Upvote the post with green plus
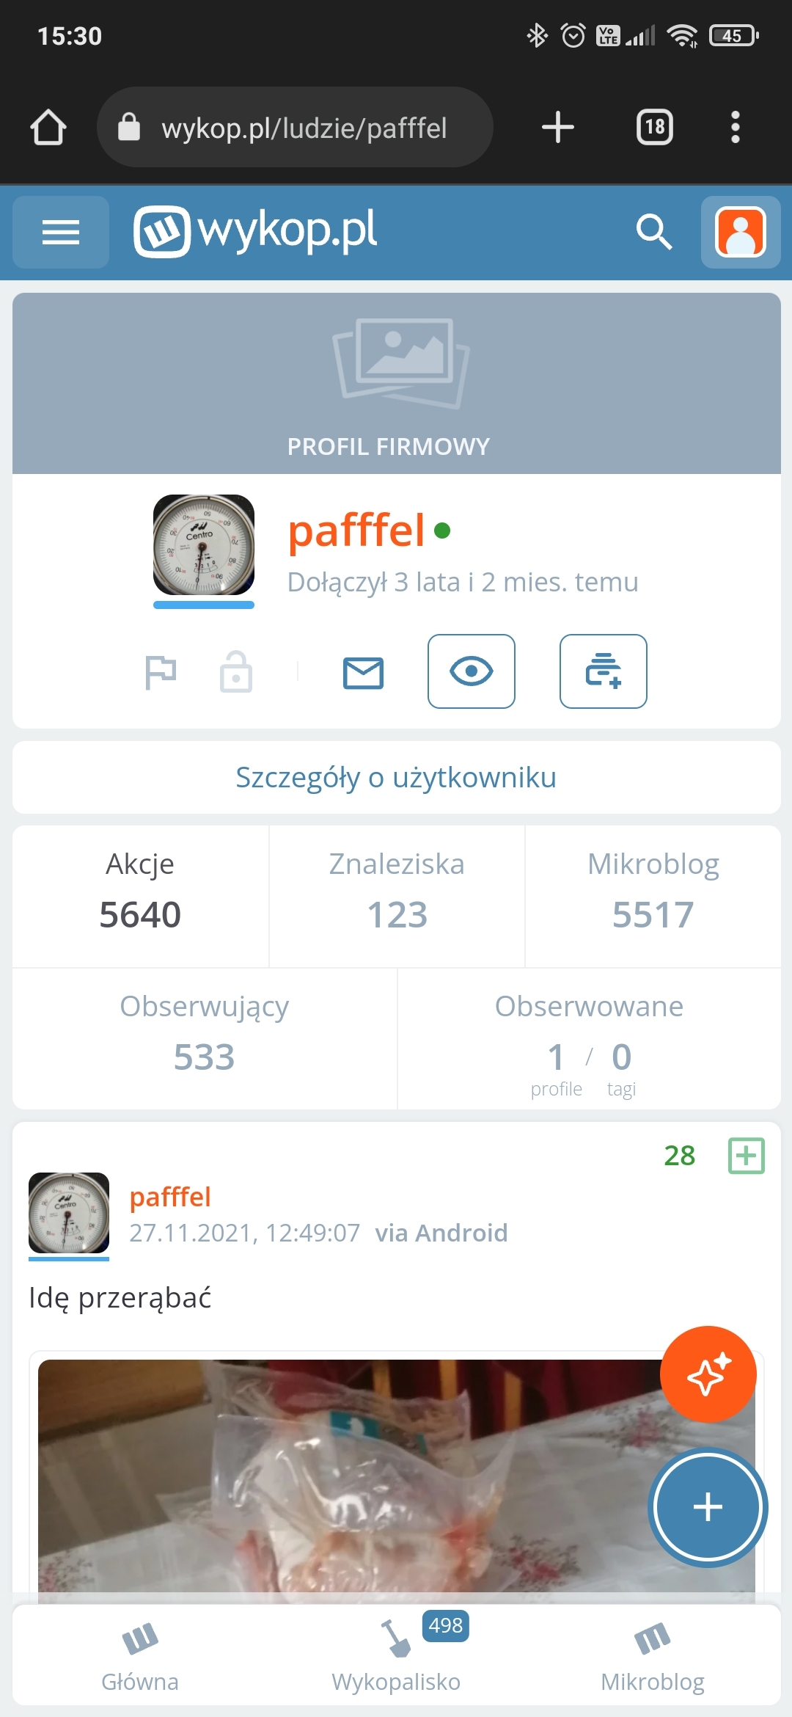This screenshot has height=1717, width=792. 746,1156
